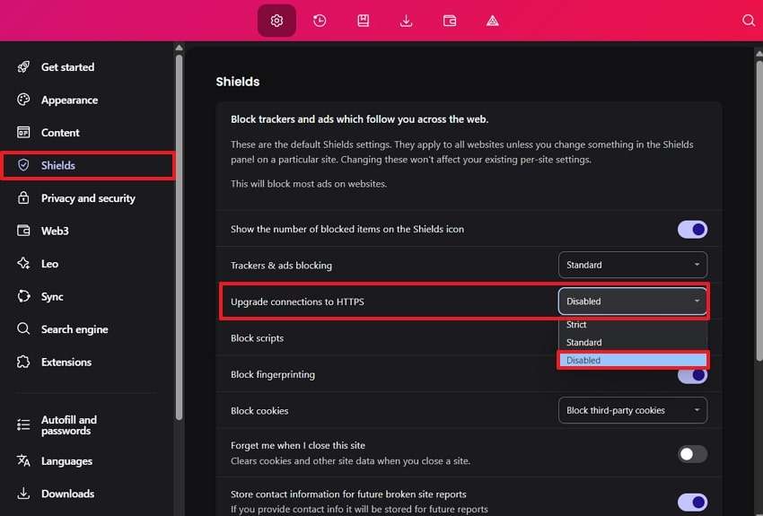Open the Brave Rewards triangle icon
The height and width of the screenshot is (516, 763).
point(493,21)
